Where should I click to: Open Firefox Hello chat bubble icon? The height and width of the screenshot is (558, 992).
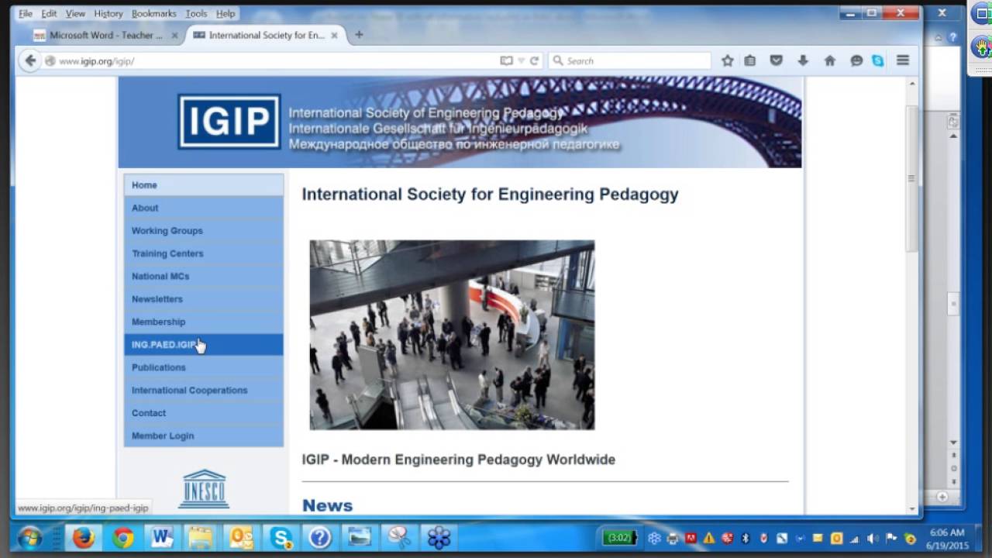point(856,60)
